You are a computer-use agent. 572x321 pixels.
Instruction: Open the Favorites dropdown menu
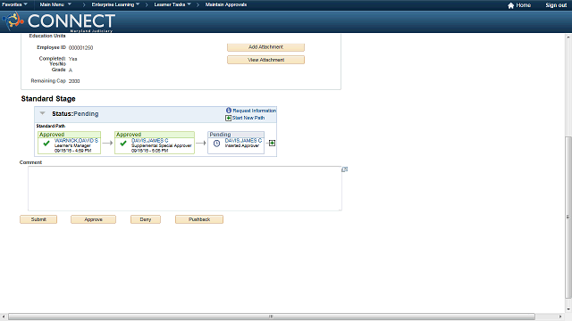click(x=14, y=4)
